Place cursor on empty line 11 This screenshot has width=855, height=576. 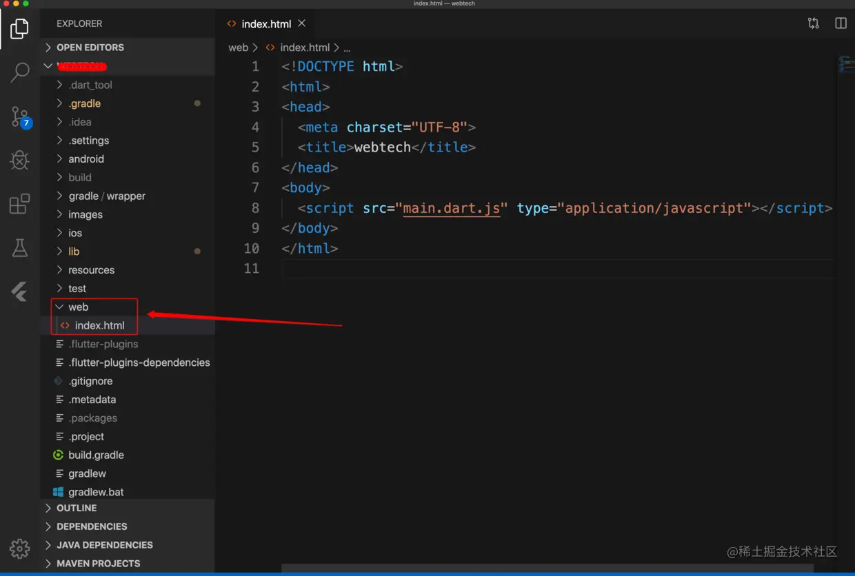click(x=557, y=269)
